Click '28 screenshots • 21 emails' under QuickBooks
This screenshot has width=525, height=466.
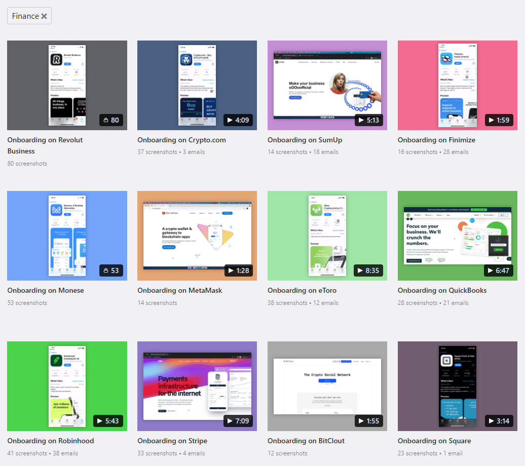[433, 302]
